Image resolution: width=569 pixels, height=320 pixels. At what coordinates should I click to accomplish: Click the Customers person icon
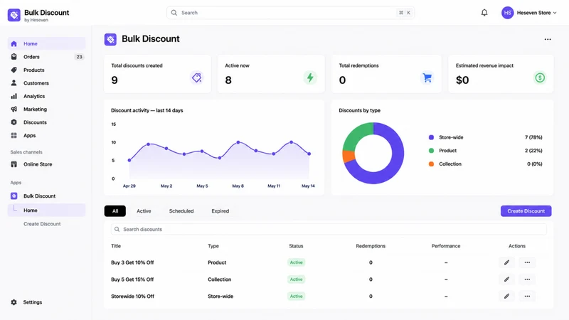click(x=14, y=82)
